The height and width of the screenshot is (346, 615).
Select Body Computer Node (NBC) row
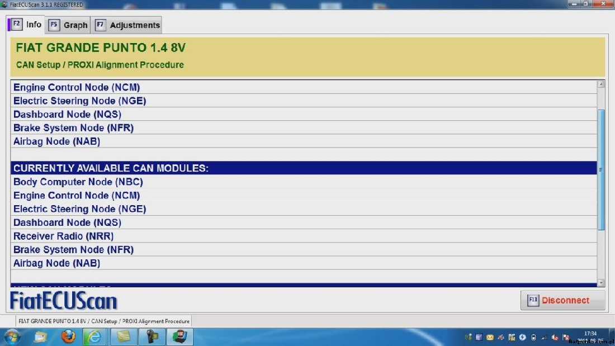(x=304, y=182)
